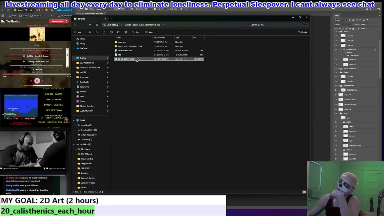The width and height of the screenshot is (384, 216).
Task: Sort by Type column header
Action: [177, 37]
